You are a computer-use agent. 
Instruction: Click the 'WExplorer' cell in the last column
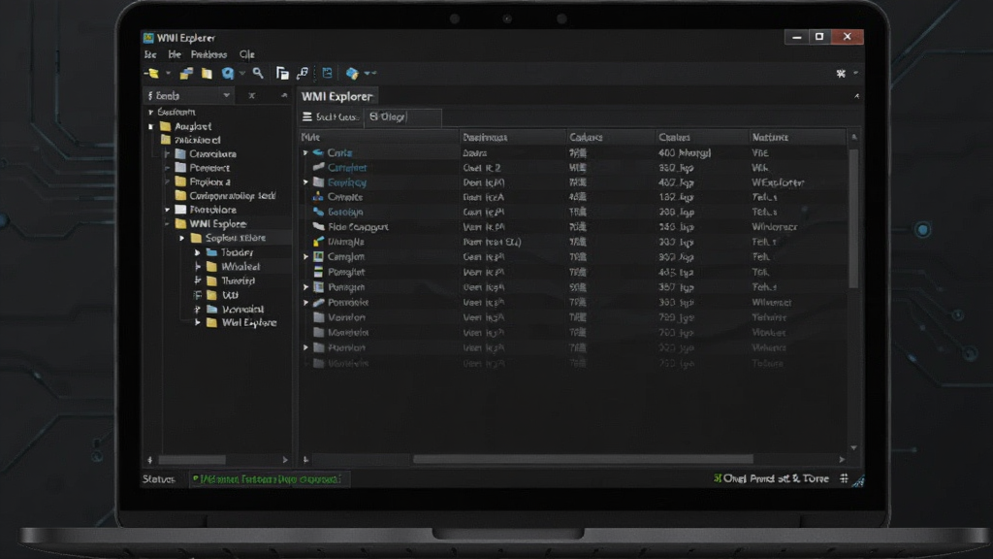[x=778, y=182]
